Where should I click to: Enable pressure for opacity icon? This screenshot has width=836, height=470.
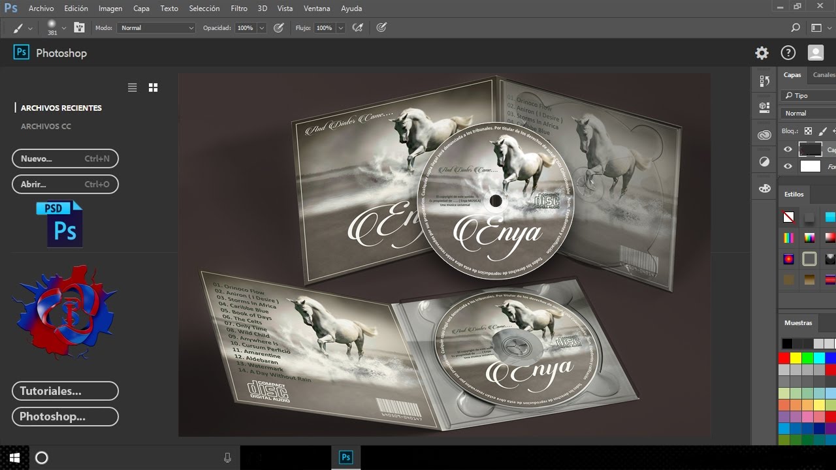point(279,27)
